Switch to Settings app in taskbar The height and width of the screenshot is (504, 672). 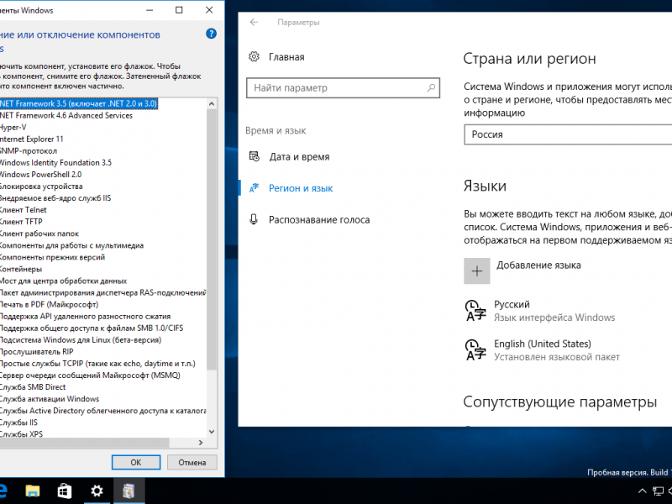97,491
